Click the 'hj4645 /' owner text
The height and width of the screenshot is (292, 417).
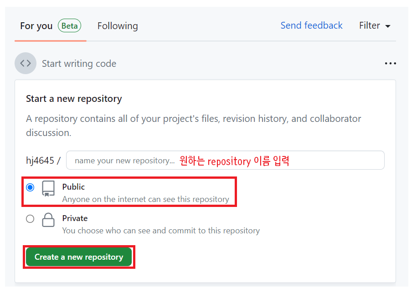(x=43, y=161)
